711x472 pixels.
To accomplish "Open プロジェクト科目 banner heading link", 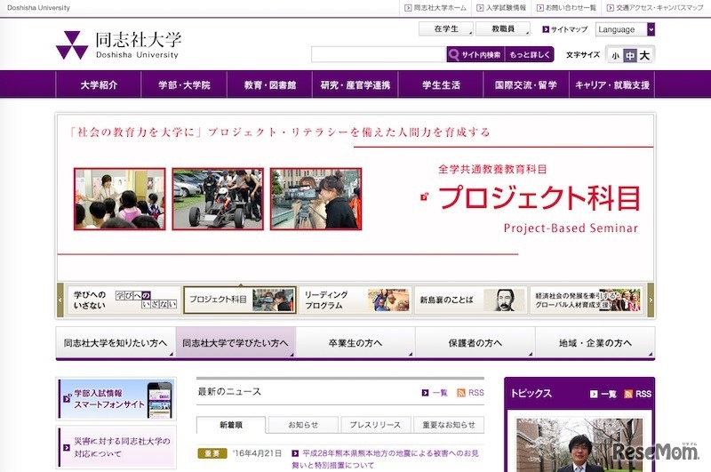I will click(539, 197).
